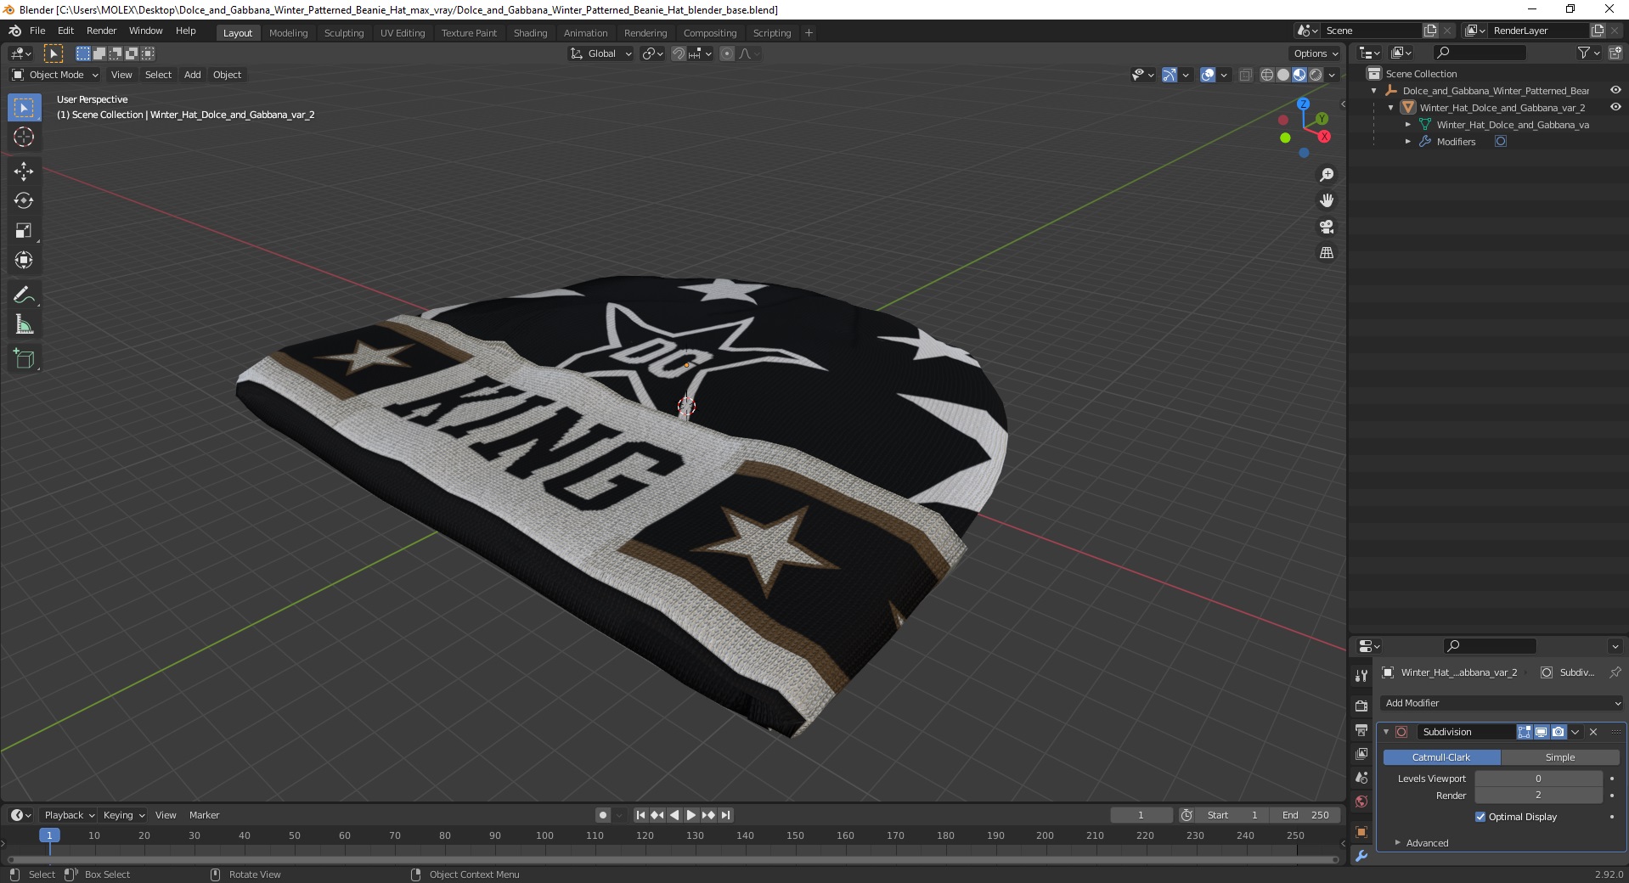This screenshot has width=1629, height=883.
Task: Switch to wireframe viewport shading
Action: coord(1267,75)
